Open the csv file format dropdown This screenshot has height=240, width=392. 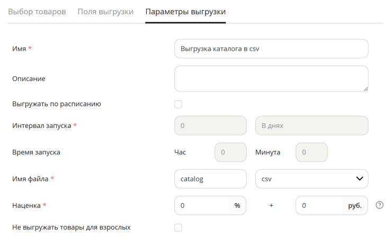[312, 179]
